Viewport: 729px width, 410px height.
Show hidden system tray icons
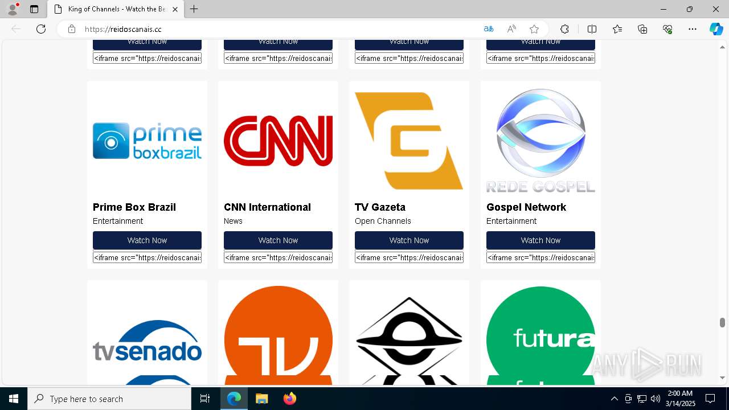pos(614,399)
